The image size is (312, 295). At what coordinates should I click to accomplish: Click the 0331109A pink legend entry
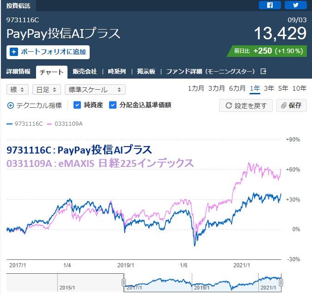click(65, 124)
